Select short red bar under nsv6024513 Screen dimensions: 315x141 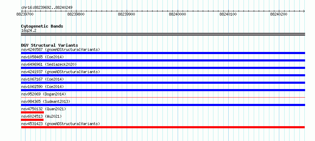click(32, 120)
